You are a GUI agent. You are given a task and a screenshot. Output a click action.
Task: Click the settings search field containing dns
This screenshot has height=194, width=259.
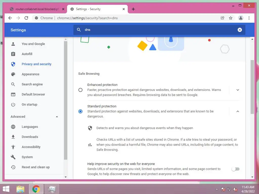point(159,30)
